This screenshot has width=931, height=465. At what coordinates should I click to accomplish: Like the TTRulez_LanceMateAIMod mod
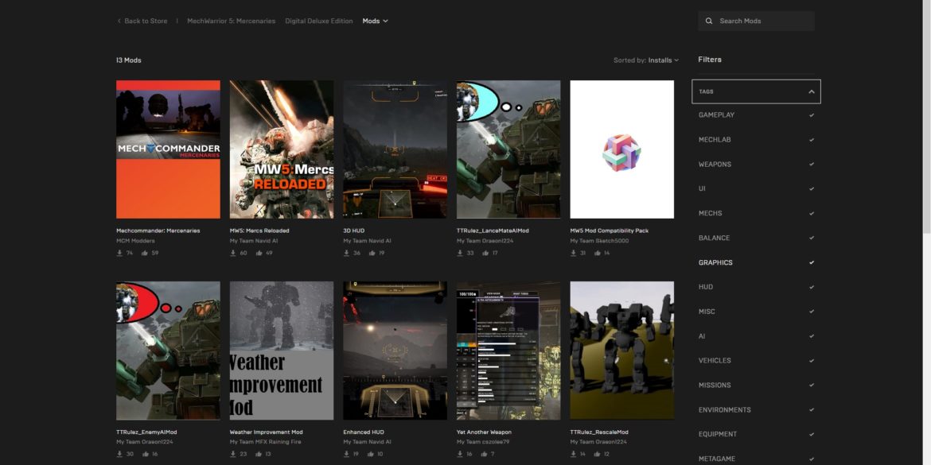[485, 254]
